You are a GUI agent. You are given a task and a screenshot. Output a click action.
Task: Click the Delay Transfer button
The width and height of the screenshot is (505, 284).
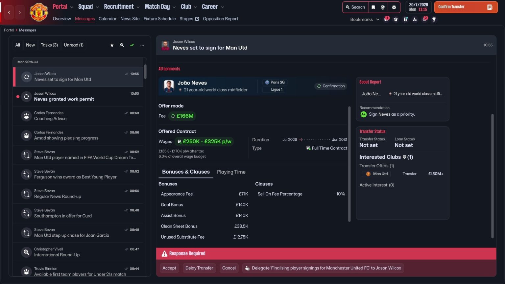[x=199, y=268]
